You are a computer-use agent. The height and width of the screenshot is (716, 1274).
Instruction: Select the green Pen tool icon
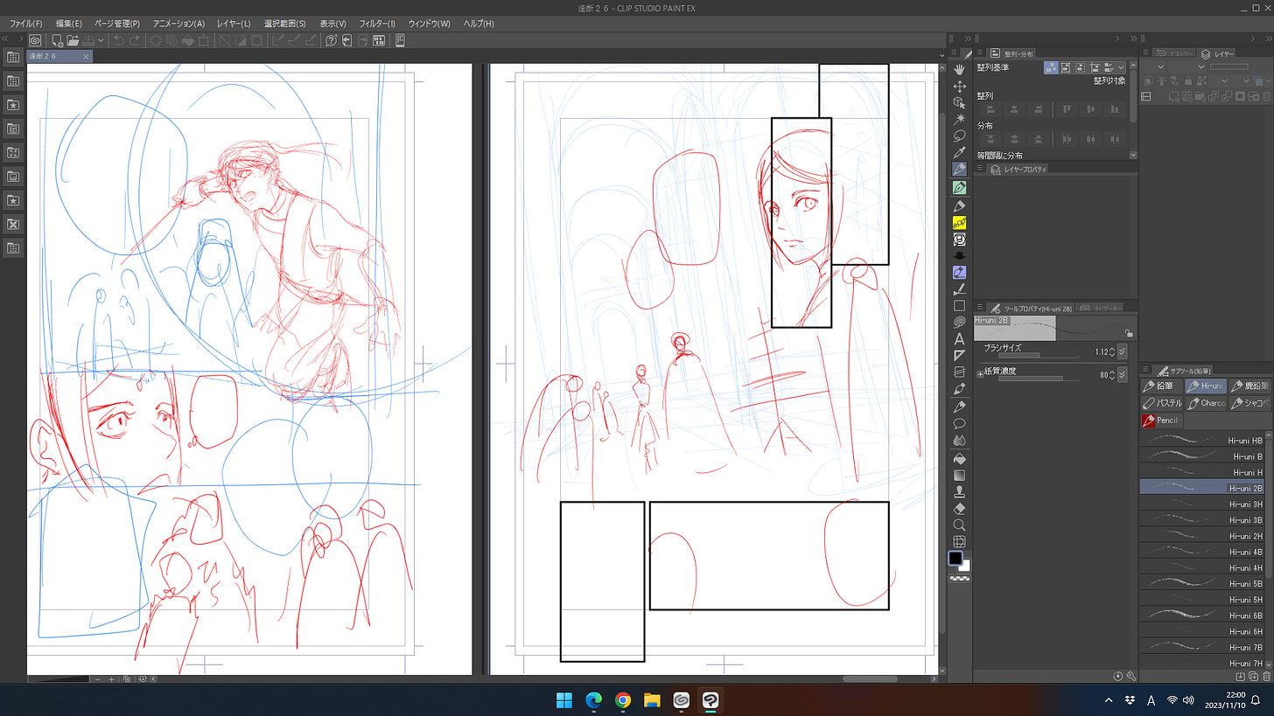[x=959, y=187]
